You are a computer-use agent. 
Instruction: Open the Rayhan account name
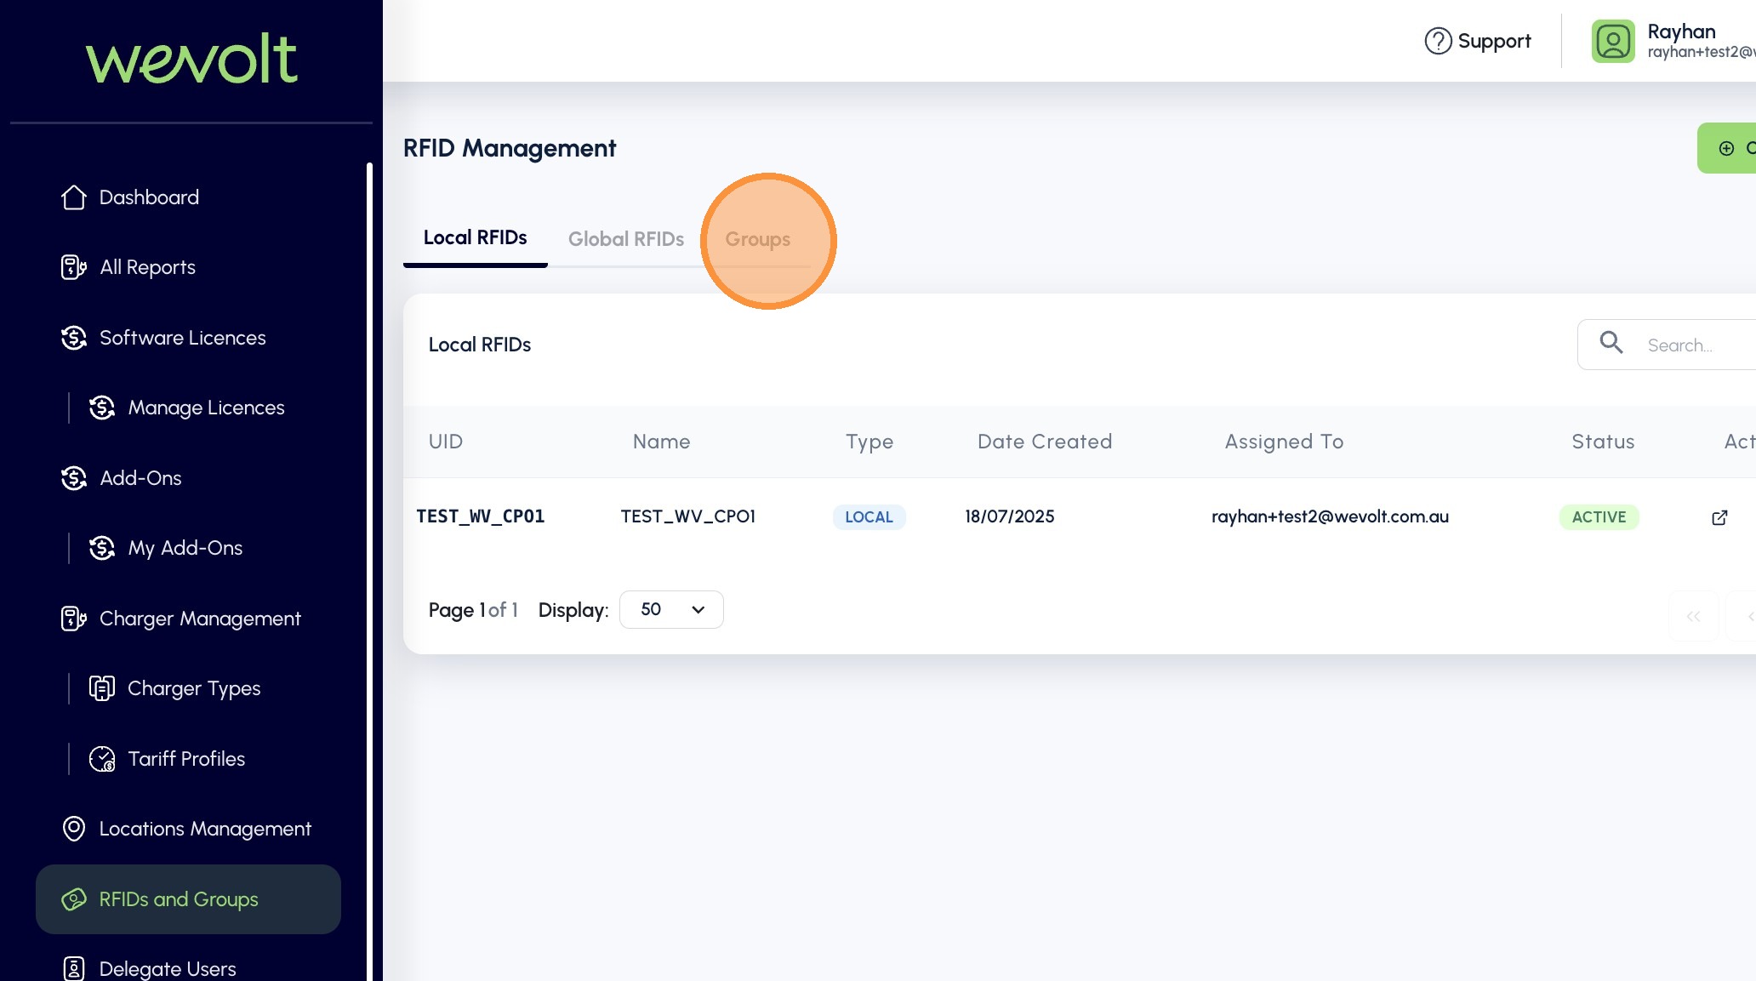point(1681,31)
